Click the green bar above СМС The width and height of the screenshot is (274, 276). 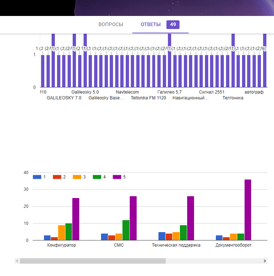click(x=126, y=230)
